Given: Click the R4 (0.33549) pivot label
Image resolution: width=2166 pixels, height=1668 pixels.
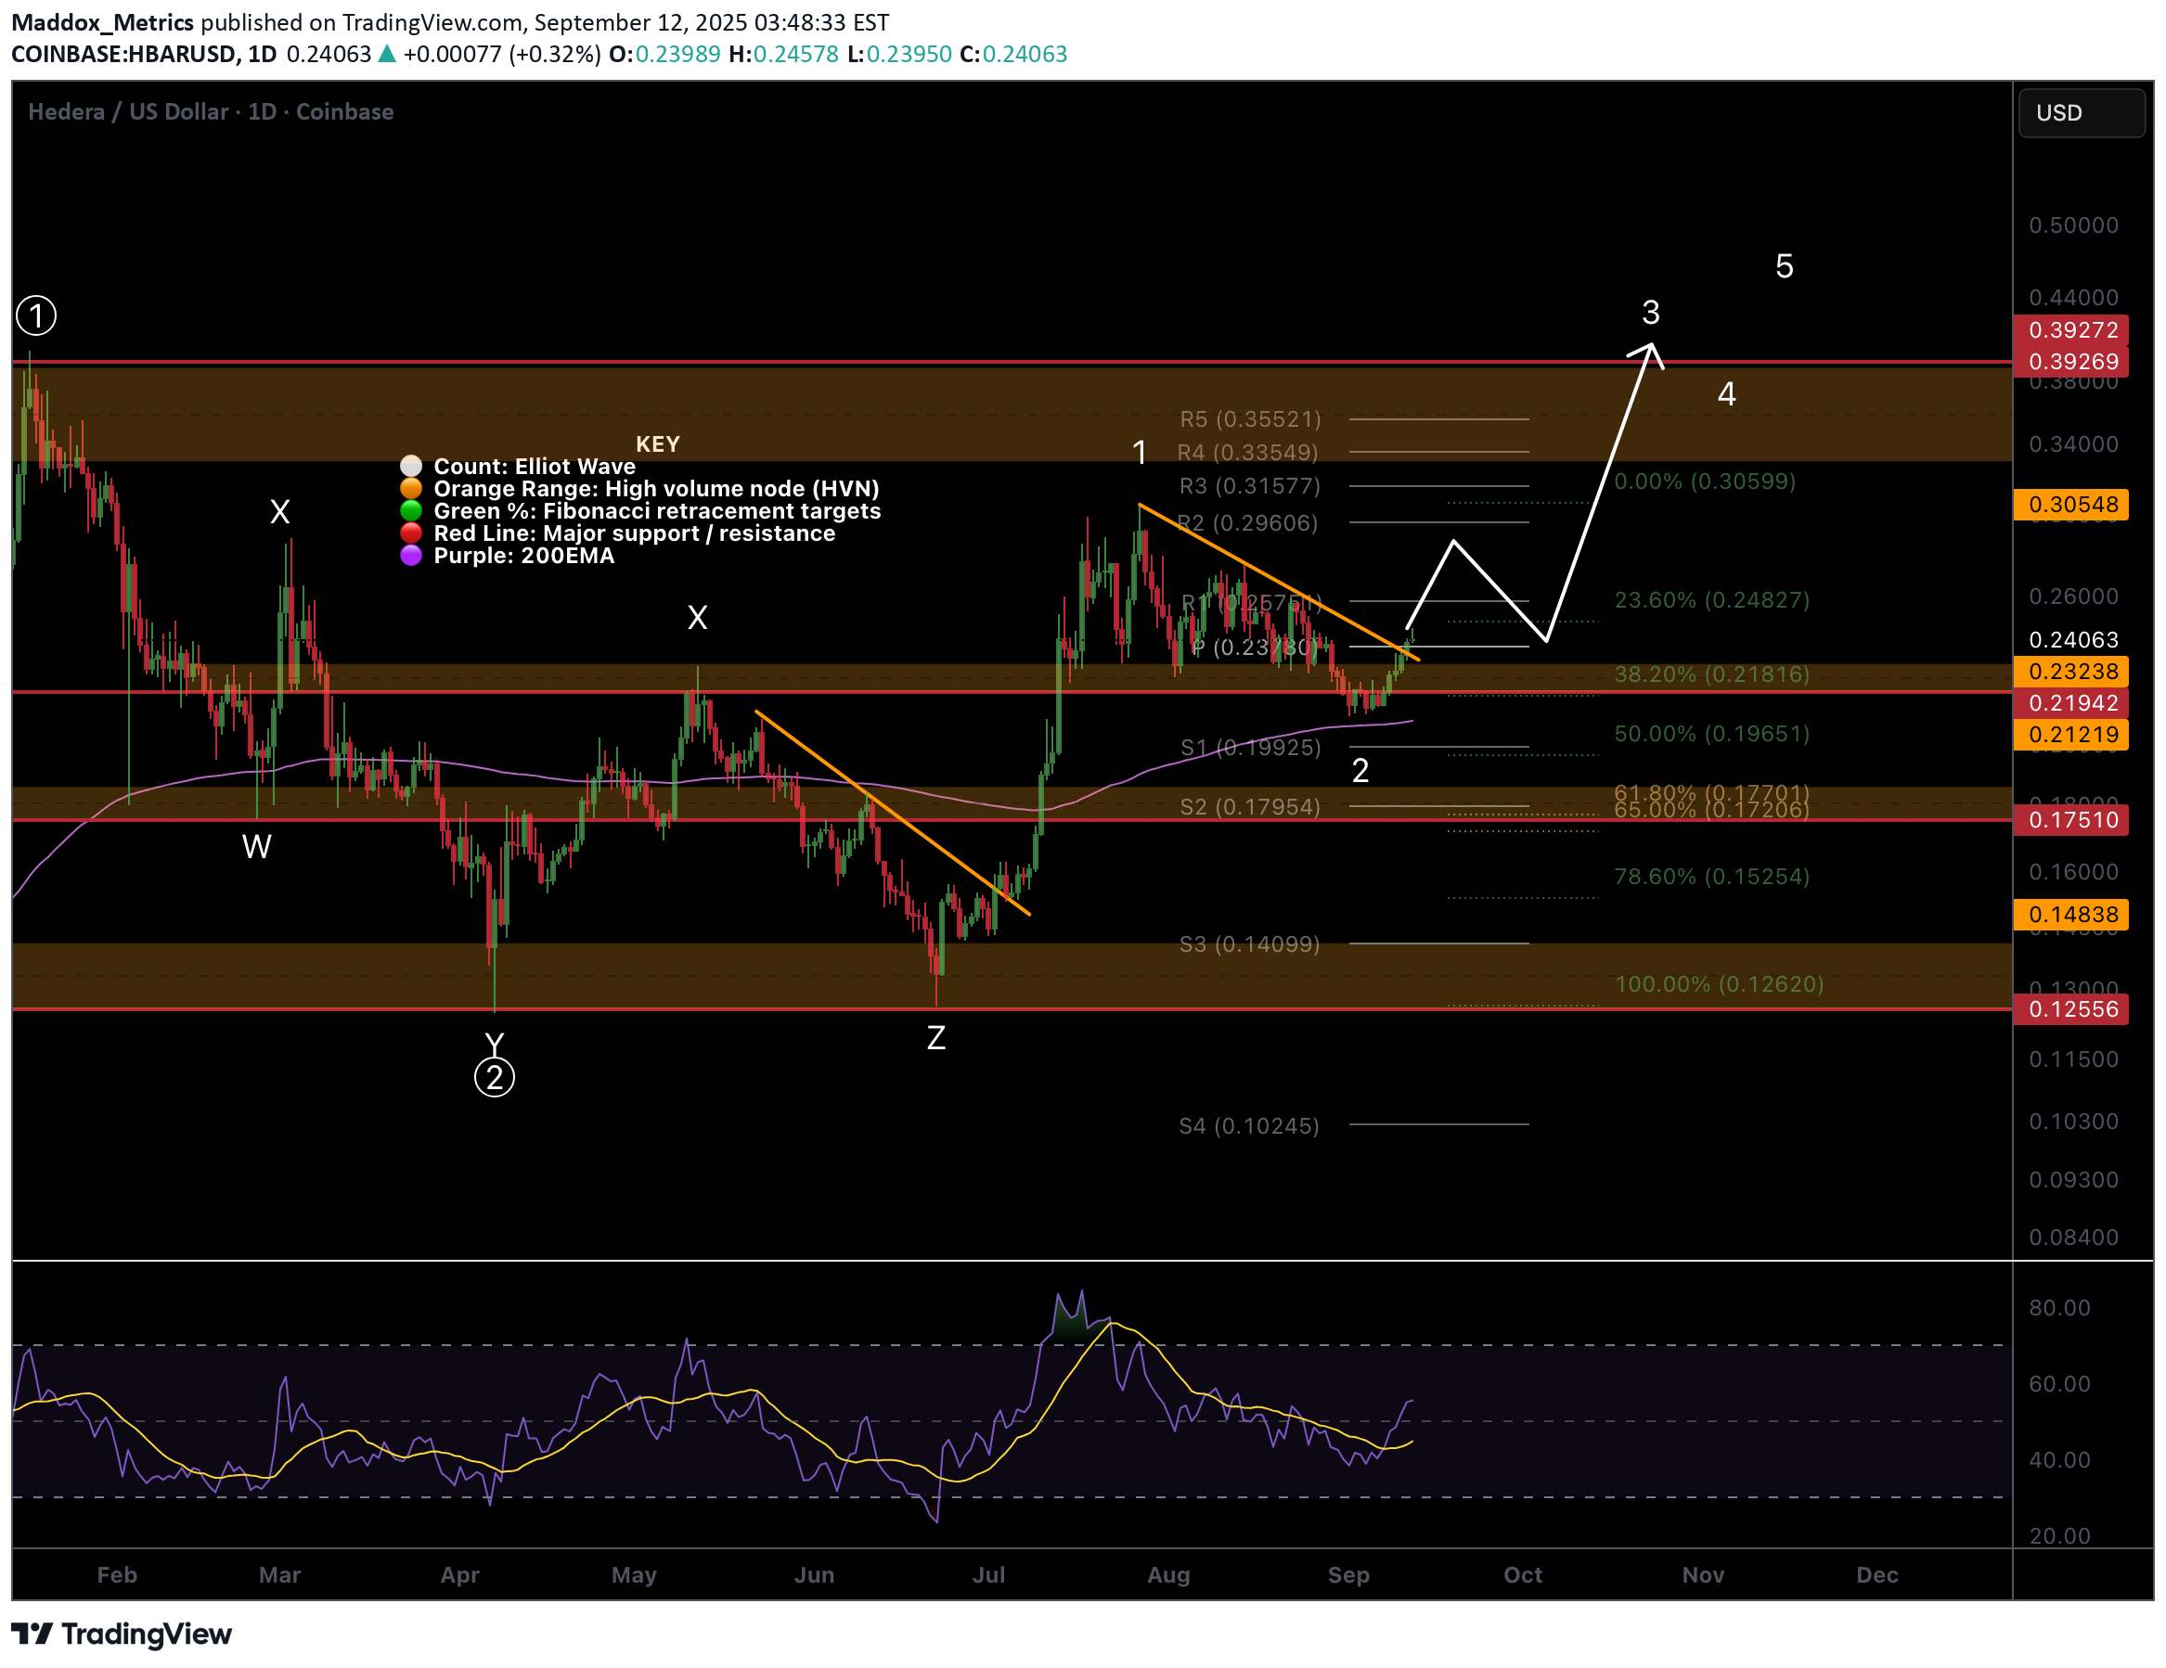Looking at the screenshot, I should (1248, 452).
